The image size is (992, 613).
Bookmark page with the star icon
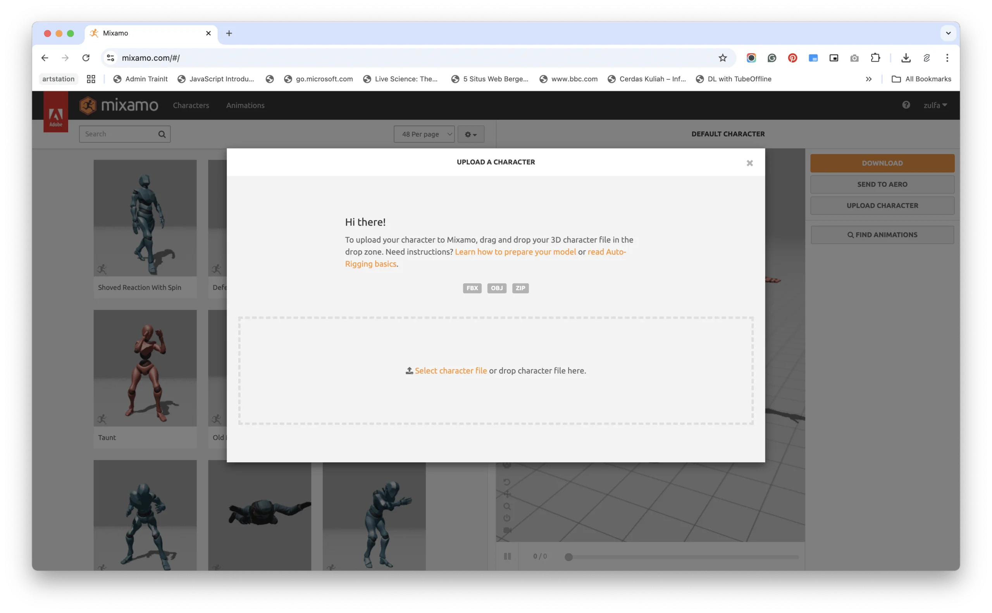click(x=722, y=58)
